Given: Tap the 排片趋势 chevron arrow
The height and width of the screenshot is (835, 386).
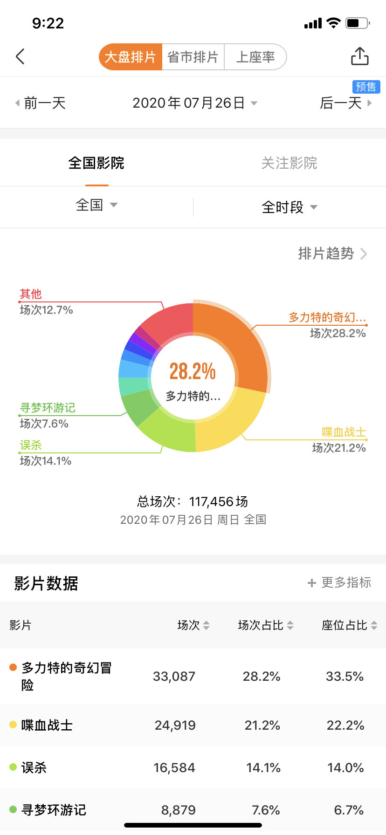Looking at the screenshot, I should coord(364,254).
